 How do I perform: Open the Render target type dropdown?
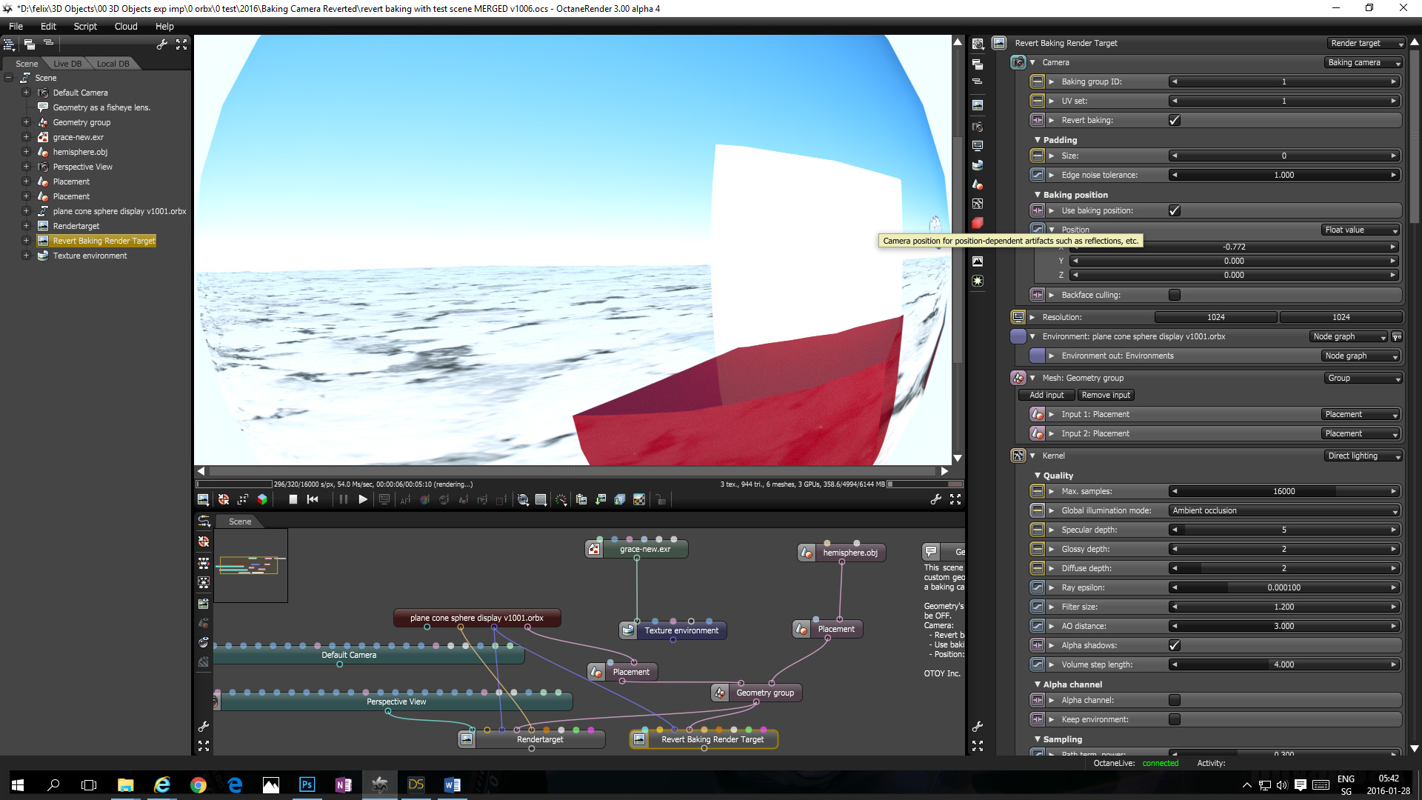click(x=1365, y=43)
